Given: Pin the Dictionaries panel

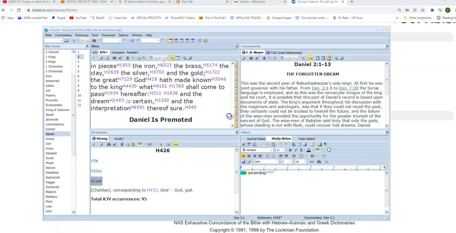Looking at the screenshot, I should (237, 133).
